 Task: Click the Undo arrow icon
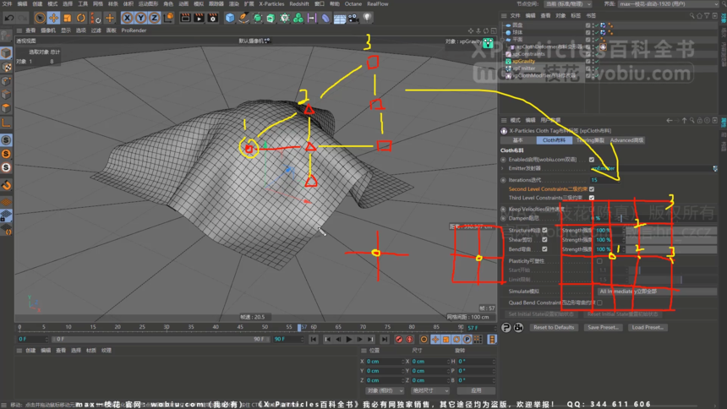pos(9,18)
